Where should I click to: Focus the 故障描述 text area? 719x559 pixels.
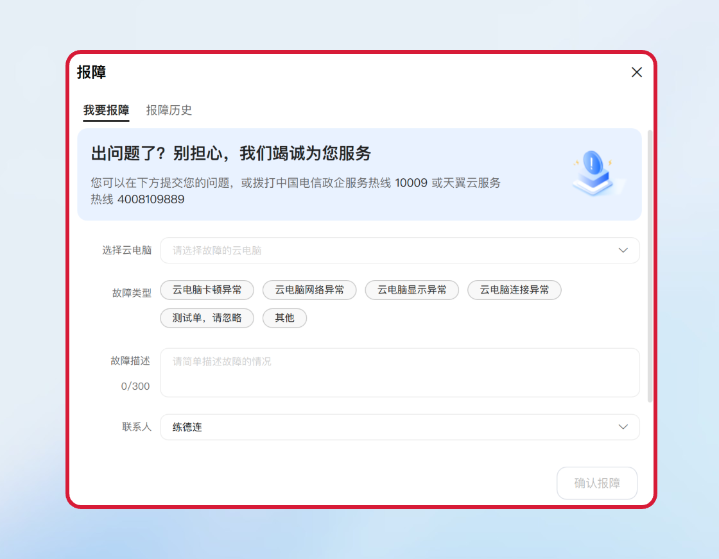pyautogui.click(x=399, y=372)
